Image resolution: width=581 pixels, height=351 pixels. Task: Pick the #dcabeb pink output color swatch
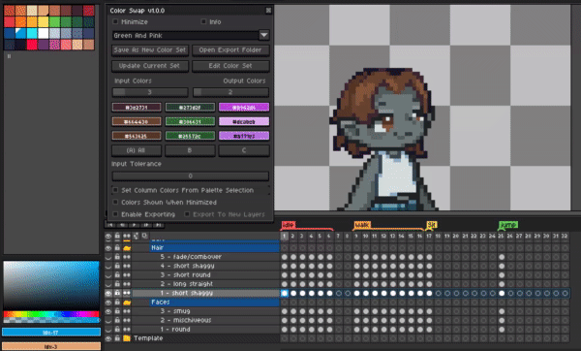[x=244, y=122]
